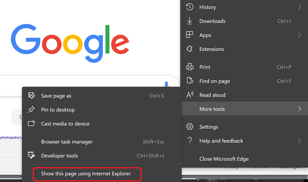Open More tools submenu

[244, 109]
